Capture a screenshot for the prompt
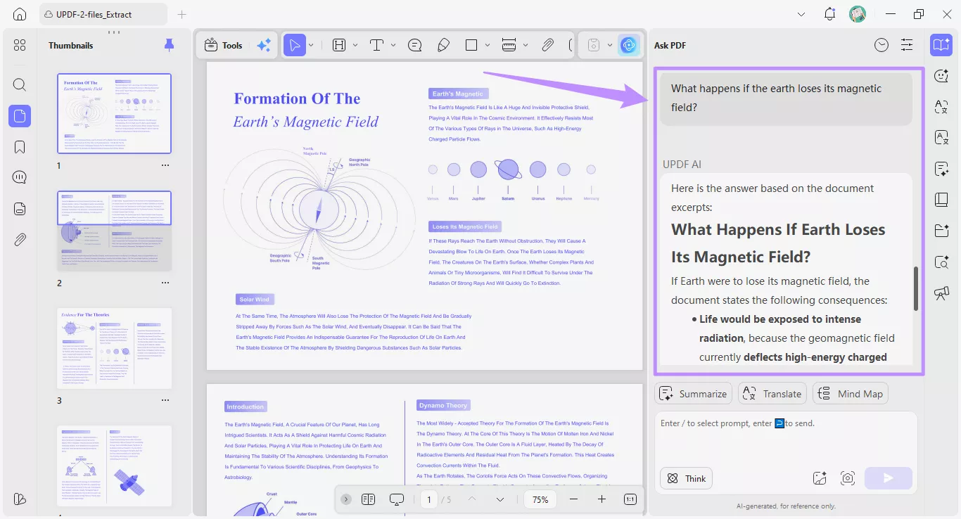 (848, 478)
